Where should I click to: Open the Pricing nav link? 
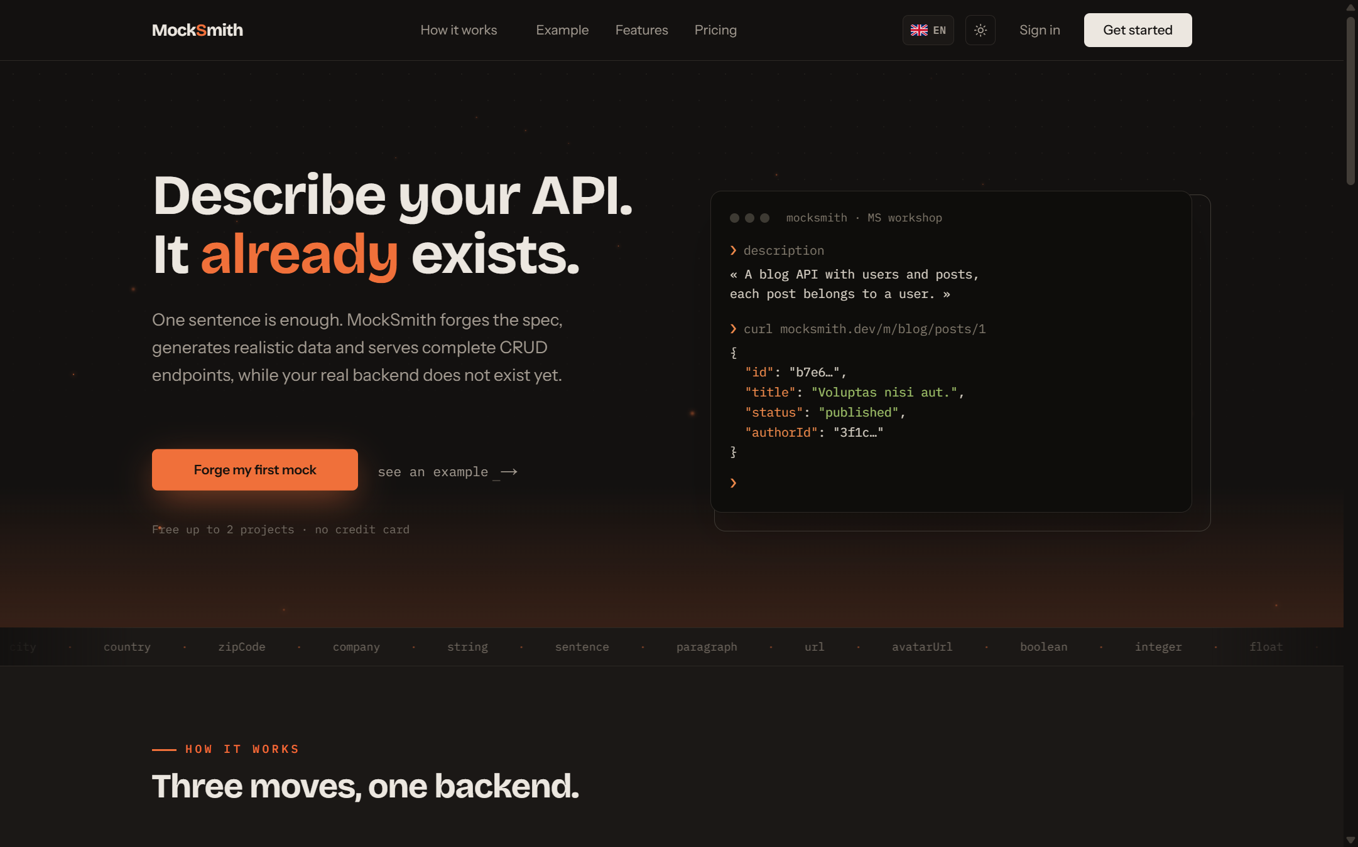point(715,30)
